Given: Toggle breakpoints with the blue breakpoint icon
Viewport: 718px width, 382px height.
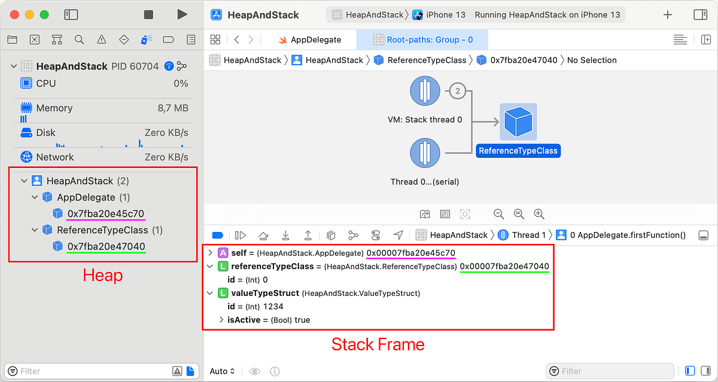Looking at the screenshot, I should pos(218,234).
